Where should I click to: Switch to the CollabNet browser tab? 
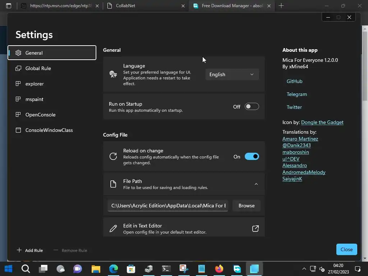pos(145,6)
